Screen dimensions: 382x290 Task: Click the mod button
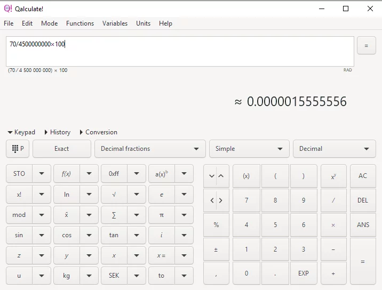coord(19,215)
